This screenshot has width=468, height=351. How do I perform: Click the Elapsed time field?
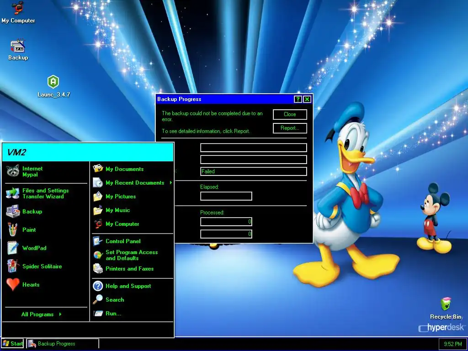(x=226, y=196)
